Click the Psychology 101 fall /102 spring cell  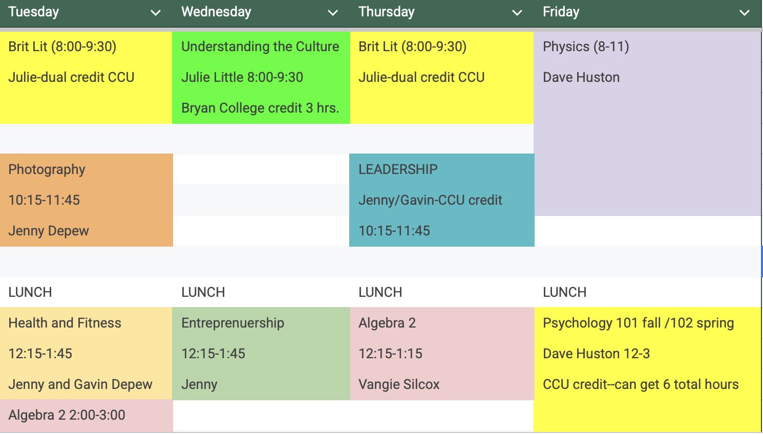click(x=648, y=323)
